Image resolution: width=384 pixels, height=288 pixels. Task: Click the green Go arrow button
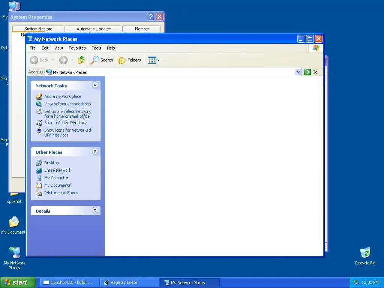(x=307, y=72)
